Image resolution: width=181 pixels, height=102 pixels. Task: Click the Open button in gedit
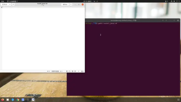pos(5,4)
